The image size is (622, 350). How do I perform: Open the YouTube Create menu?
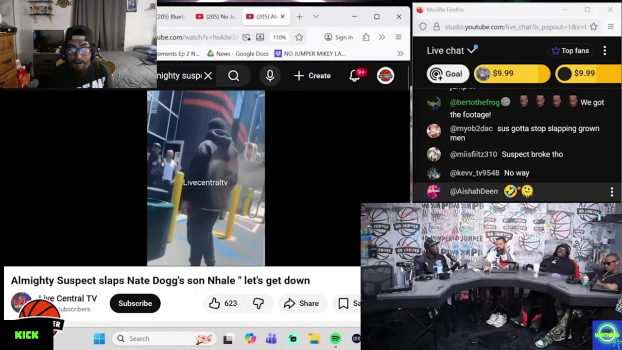(312, 76)
